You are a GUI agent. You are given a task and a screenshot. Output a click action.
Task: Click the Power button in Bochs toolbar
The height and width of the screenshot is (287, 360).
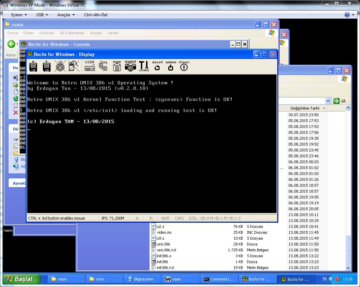184,66
